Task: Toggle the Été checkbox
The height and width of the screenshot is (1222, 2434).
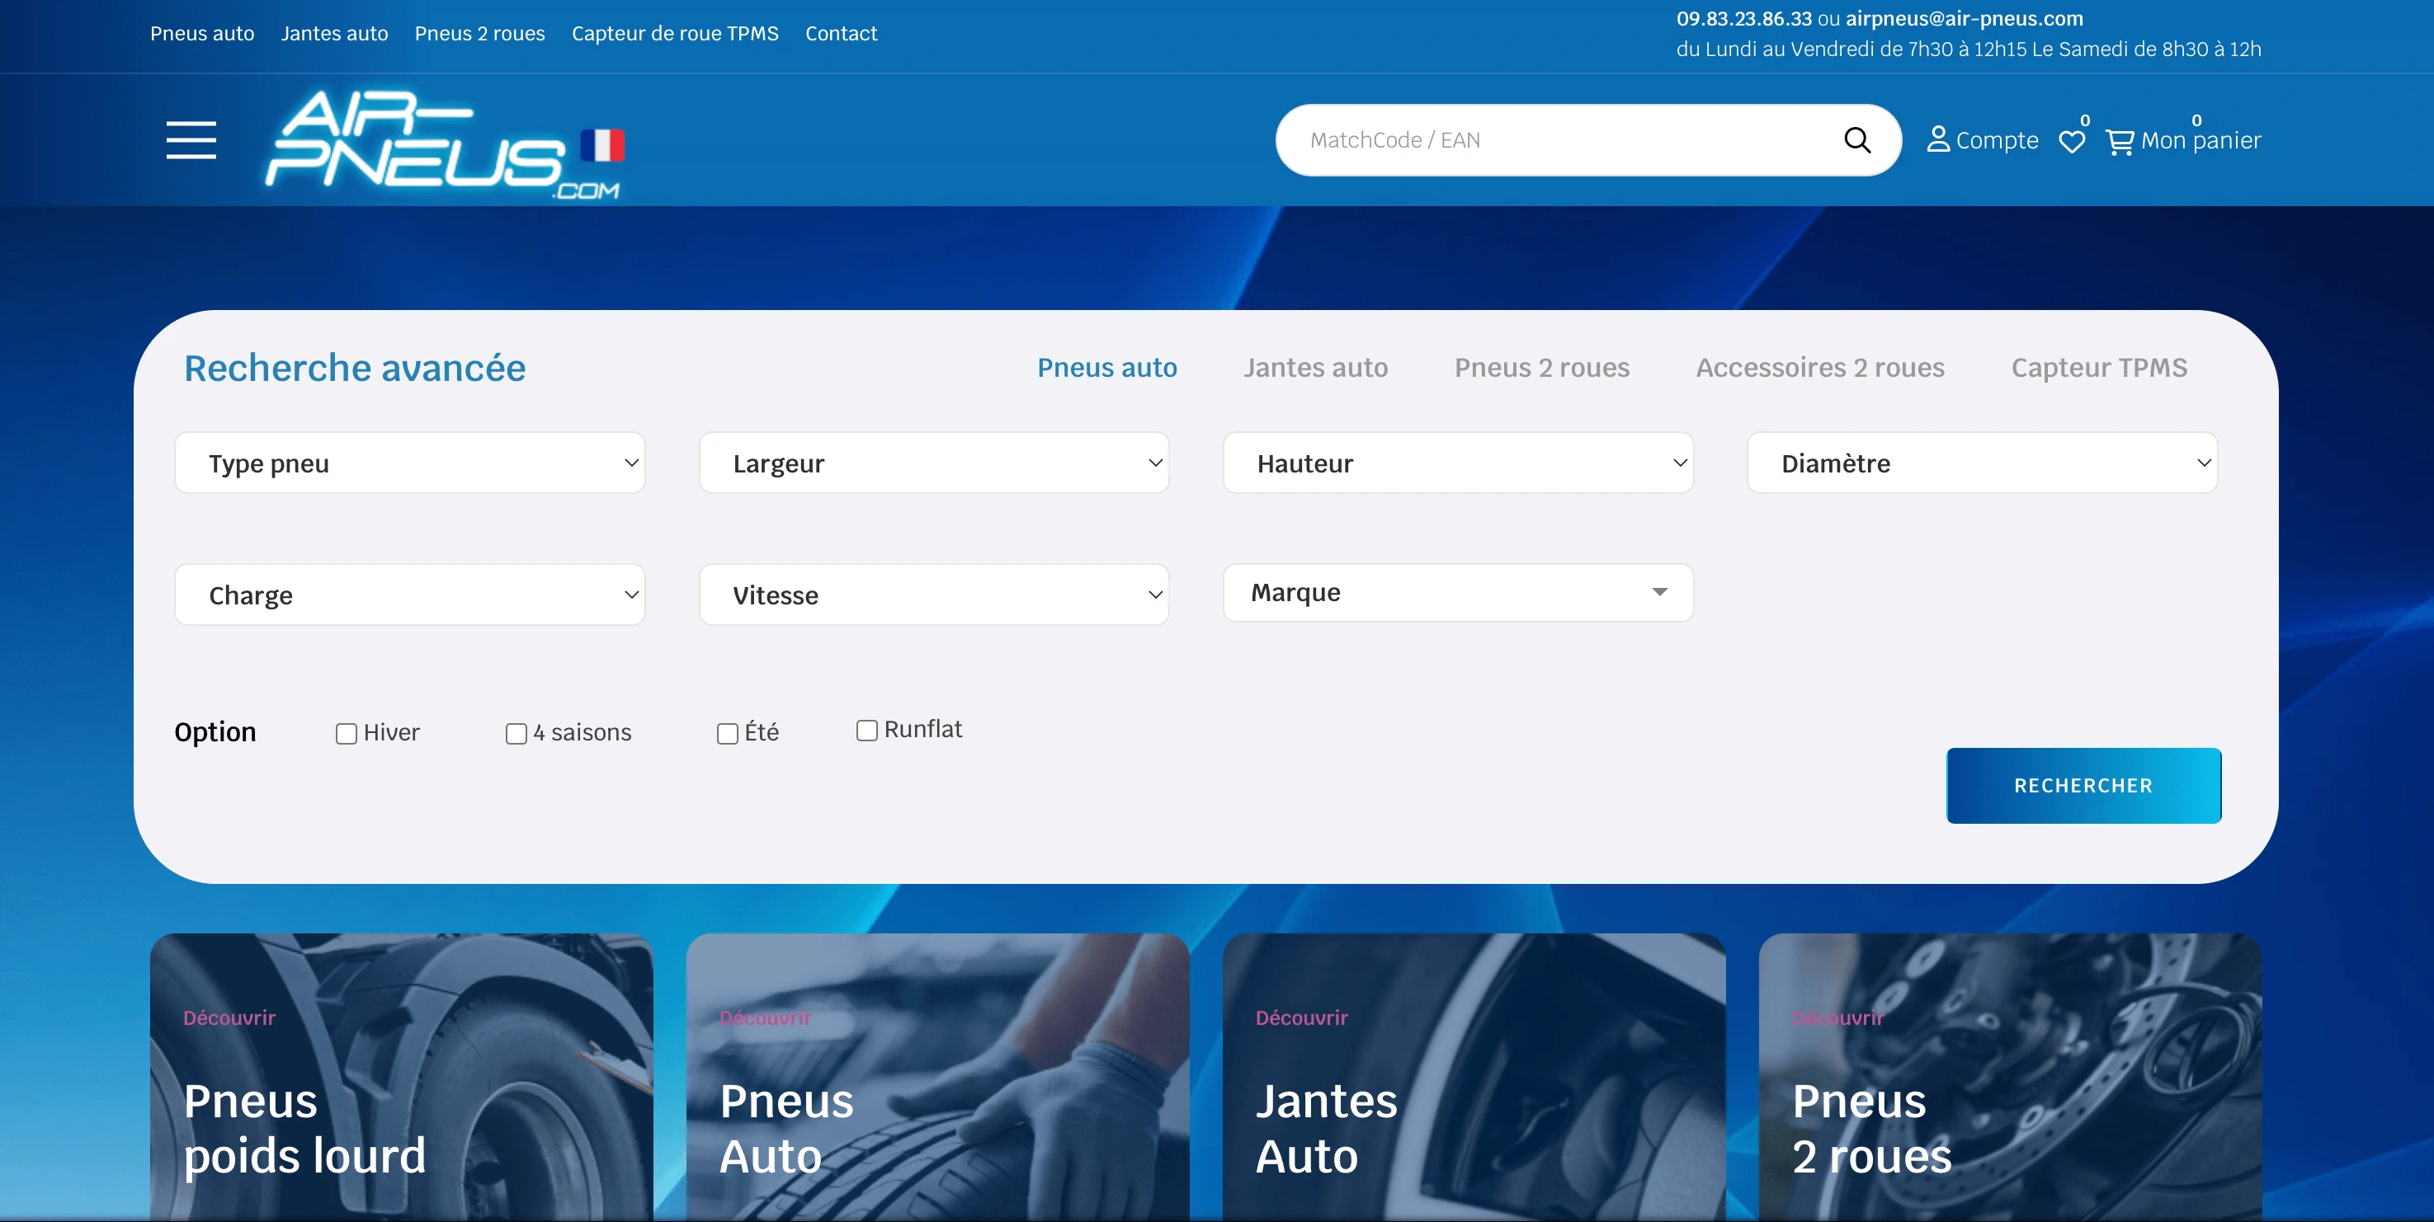Action: click(x=727, y=734)
